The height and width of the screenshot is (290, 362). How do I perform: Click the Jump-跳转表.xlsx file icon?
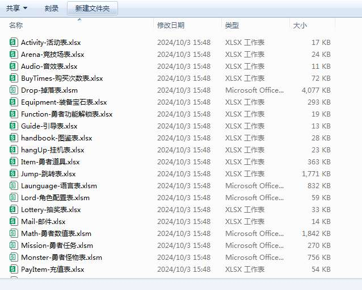click(14, 174)
